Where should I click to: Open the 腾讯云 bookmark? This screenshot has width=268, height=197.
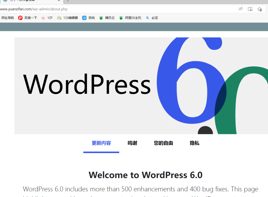click(107, 18)
